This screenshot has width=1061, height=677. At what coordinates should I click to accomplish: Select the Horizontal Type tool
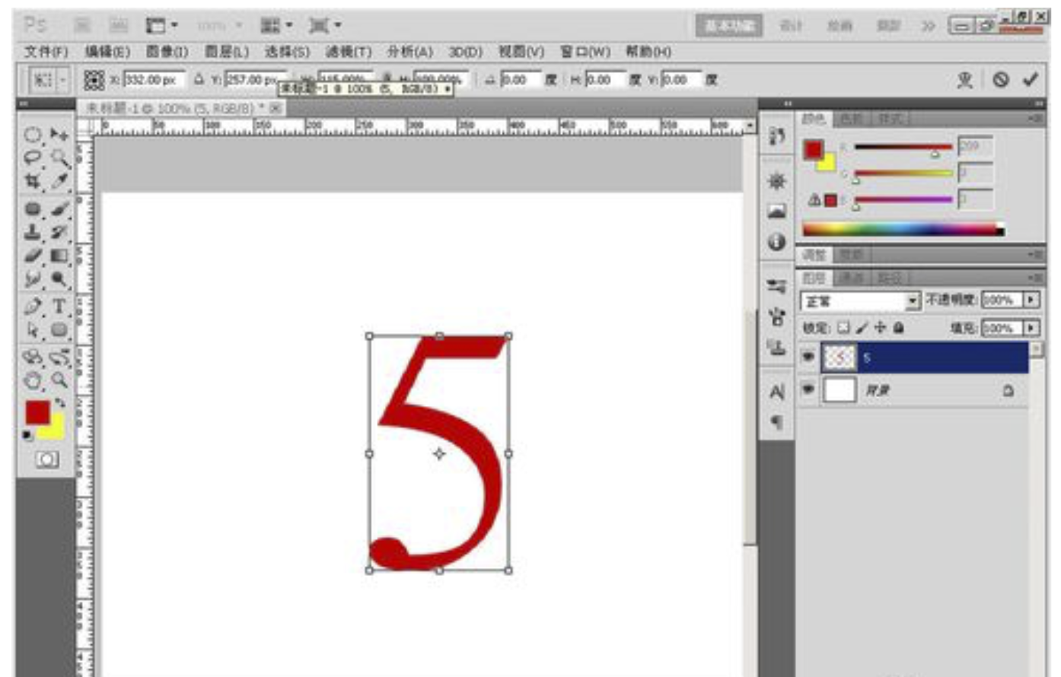pyautogui.click(x=59, y=307)
